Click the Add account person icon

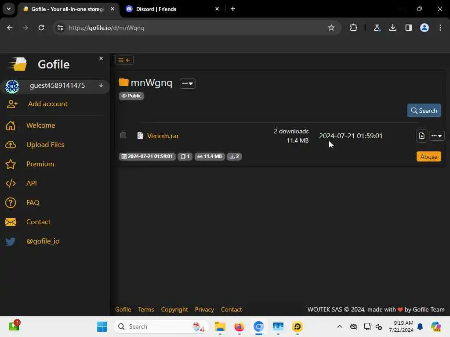click(12, 104)
